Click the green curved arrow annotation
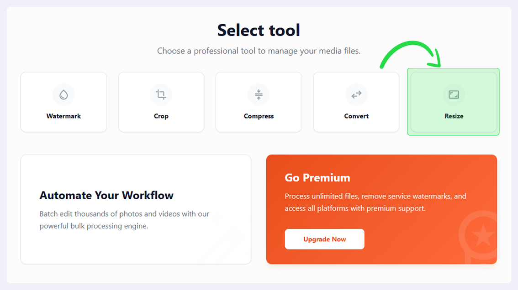This screenshot has width=518, height=290. pos(411,54)
